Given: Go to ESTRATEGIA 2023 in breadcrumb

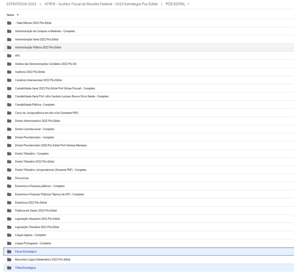Looking at the screenshot, I should point(21,4).
